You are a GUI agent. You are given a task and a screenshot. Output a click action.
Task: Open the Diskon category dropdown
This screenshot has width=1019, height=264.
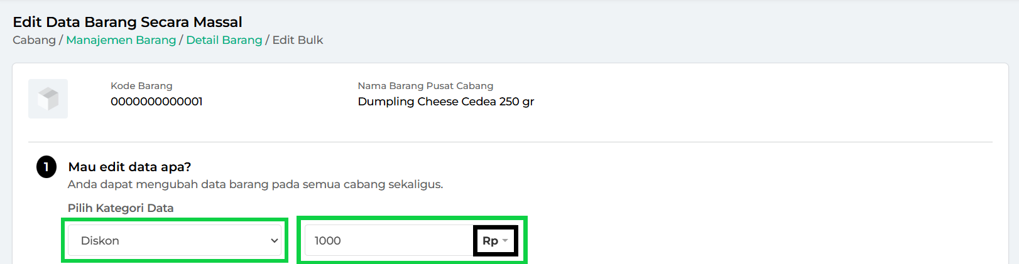click(175, 241)
